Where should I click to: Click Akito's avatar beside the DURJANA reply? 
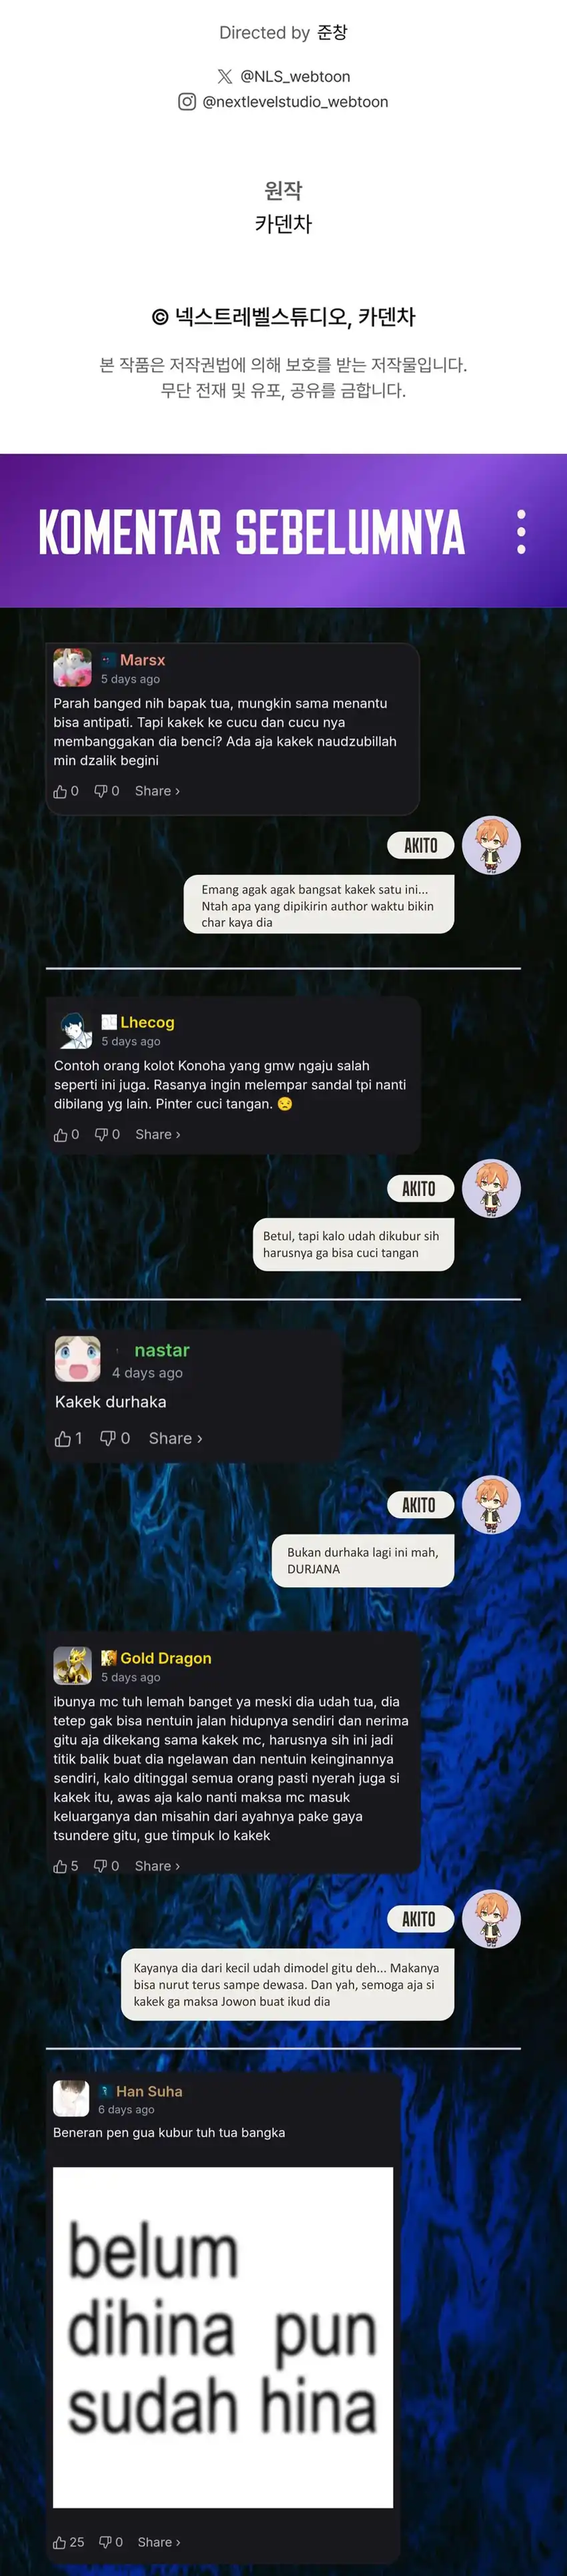(491, 1505)
